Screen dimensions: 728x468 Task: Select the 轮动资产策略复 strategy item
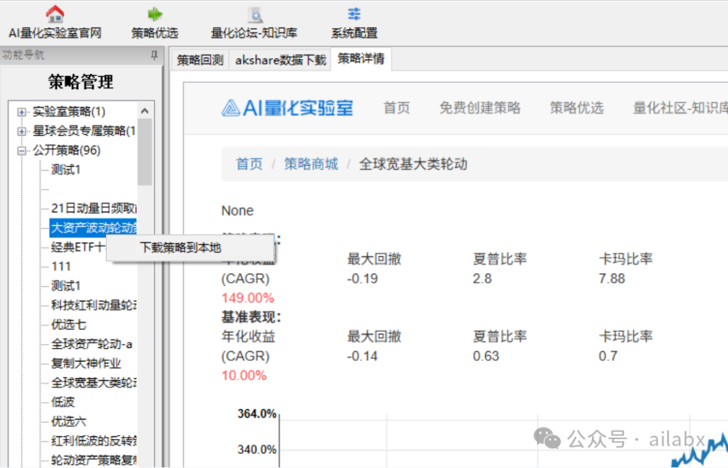pos(93,460)
